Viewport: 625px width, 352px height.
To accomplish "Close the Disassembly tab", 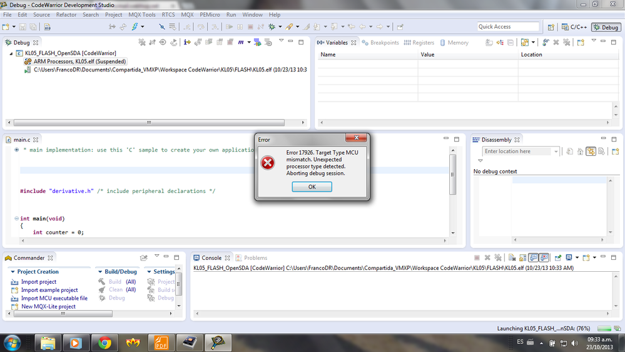I will (517, 140).
